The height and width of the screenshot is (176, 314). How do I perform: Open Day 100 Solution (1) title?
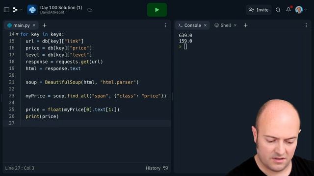[x=61, y=8]
